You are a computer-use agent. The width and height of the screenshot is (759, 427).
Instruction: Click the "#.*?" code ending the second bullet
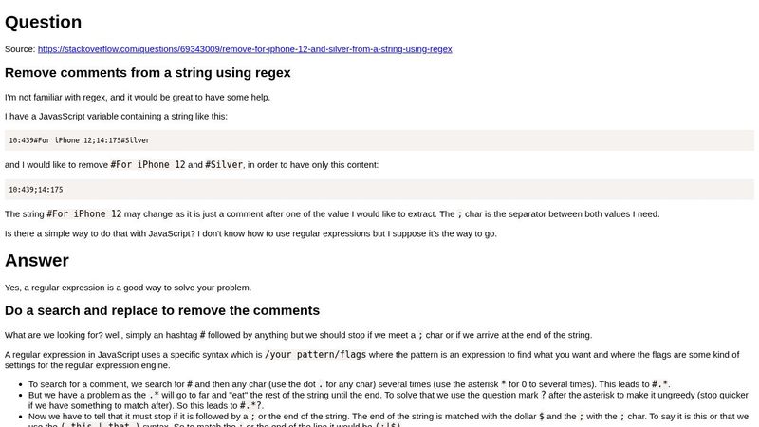pyautogui.click(x=250, y=404)
